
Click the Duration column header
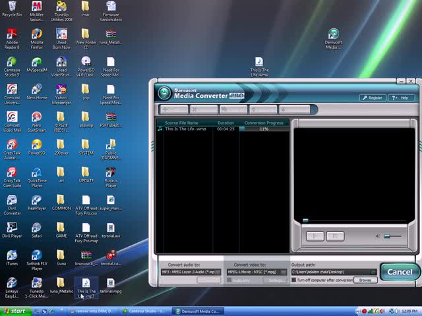pyautogui.click(x=226, y=123)
